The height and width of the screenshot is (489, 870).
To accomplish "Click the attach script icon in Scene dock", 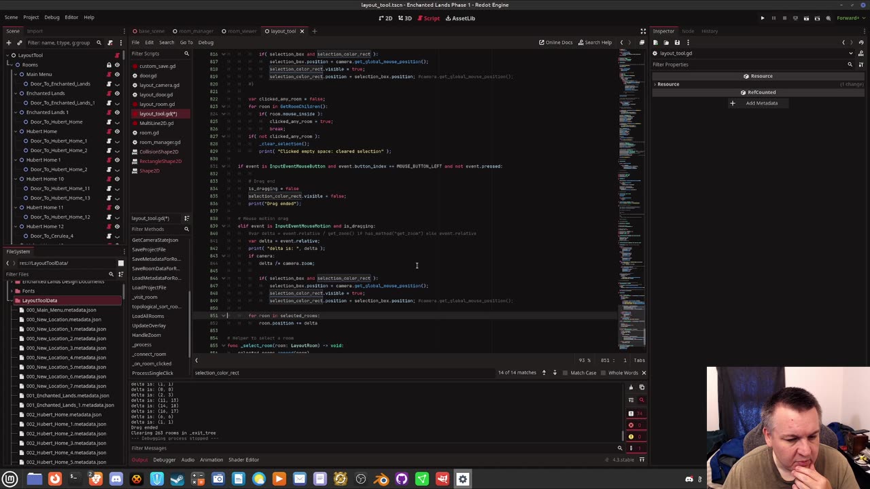I will 110,42.
